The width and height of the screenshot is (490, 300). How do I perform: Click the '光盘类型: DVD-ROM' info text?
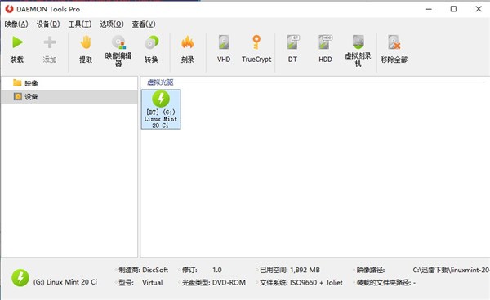pos(214,283)
